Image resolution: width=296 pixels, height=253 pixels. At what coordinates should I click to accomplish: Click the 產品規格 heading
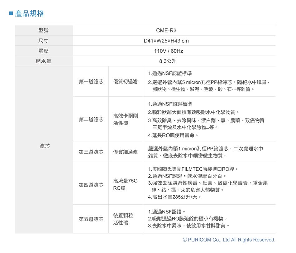click(x=30, y=14)
